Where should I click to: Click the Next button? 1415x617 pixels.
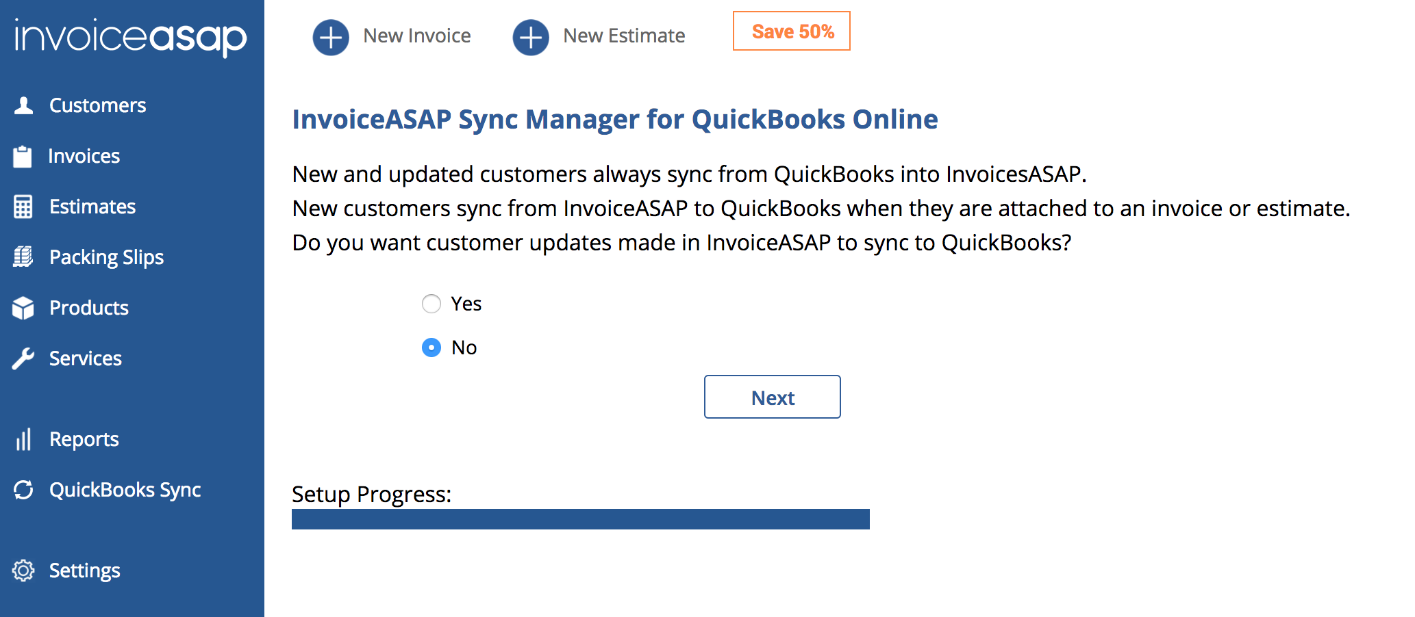(x=773, y=397)
